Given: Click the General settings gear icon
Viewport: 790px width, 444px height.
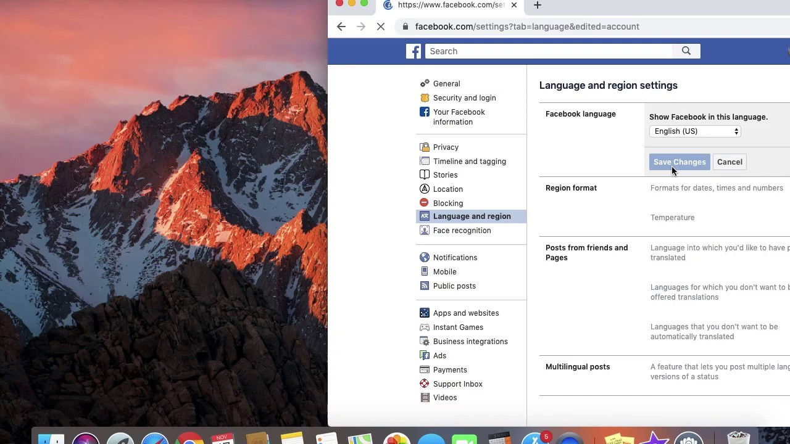Looking at the screenshot, I should pyautogui.click(x=425, y=83).
